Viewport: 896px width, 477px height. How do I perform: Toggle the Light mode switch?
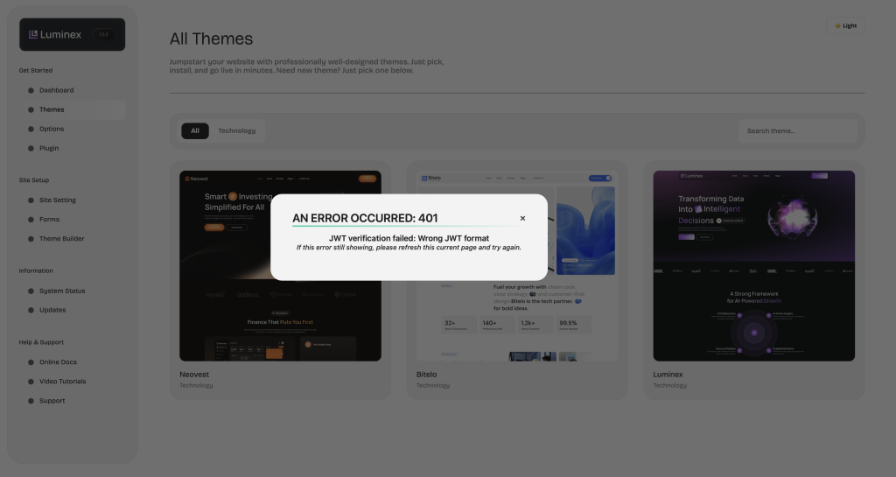coord(845,25)
